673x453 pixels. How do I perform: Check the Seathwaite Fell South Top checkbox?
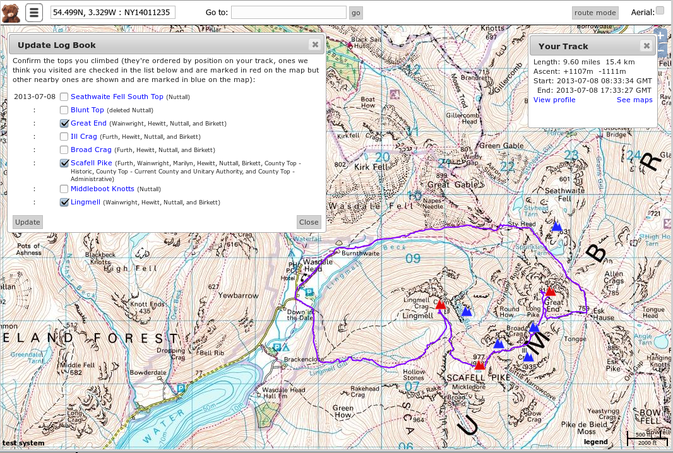64,97
